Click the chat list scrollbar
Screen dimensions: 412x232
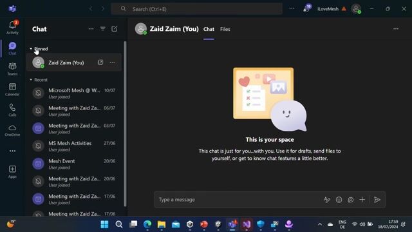125,124
